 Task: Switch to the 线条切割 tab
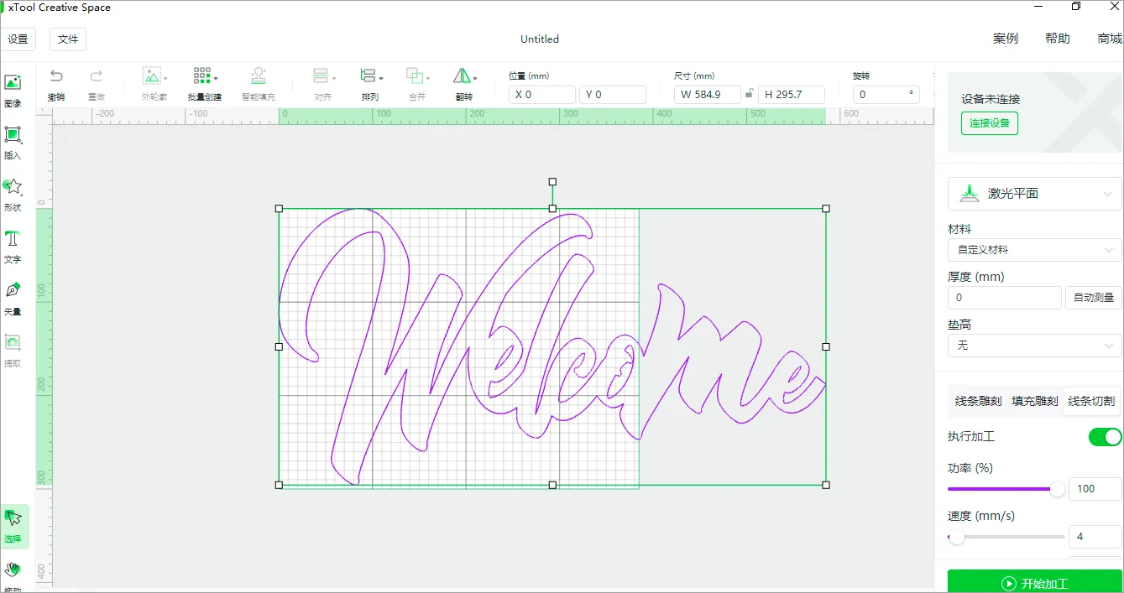click(1091, 401)
